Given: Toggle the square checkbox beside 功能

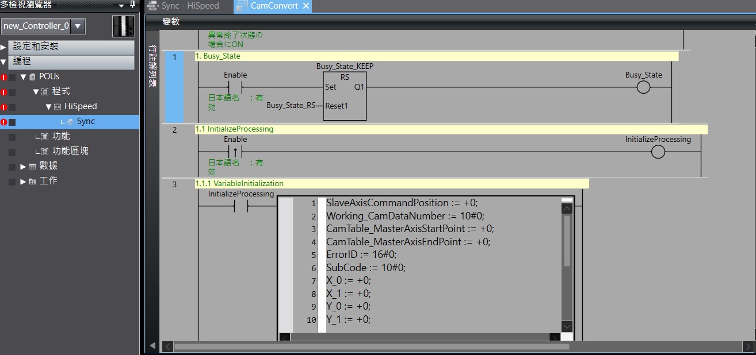Looking at the screenshot, I should click(x=12, y=137).
